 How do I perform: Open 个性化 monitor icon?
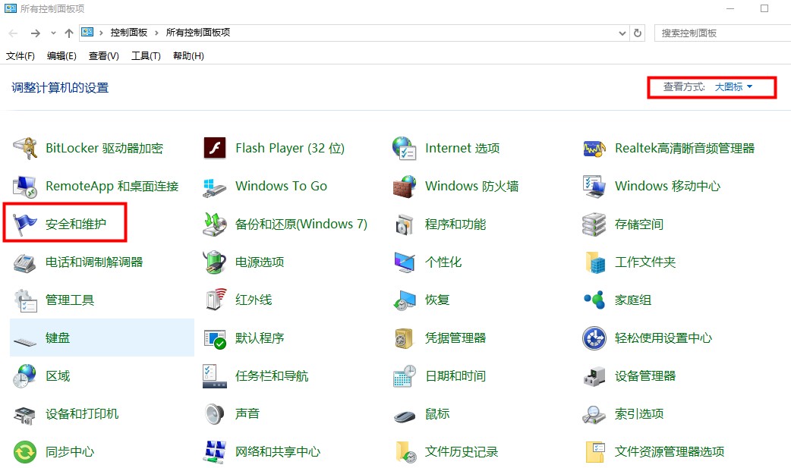pos(404,262)
